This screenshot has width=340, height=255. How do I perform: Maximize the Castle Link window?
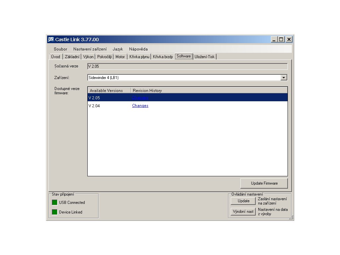pyautogui.click(x=281, y=39)
